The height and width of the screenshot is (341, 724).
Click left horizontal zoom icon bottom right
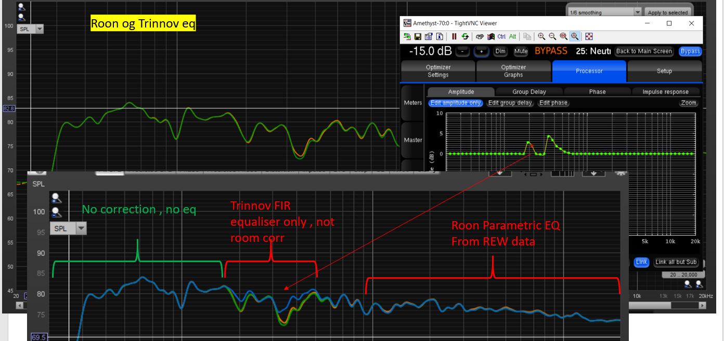point(688,284)
